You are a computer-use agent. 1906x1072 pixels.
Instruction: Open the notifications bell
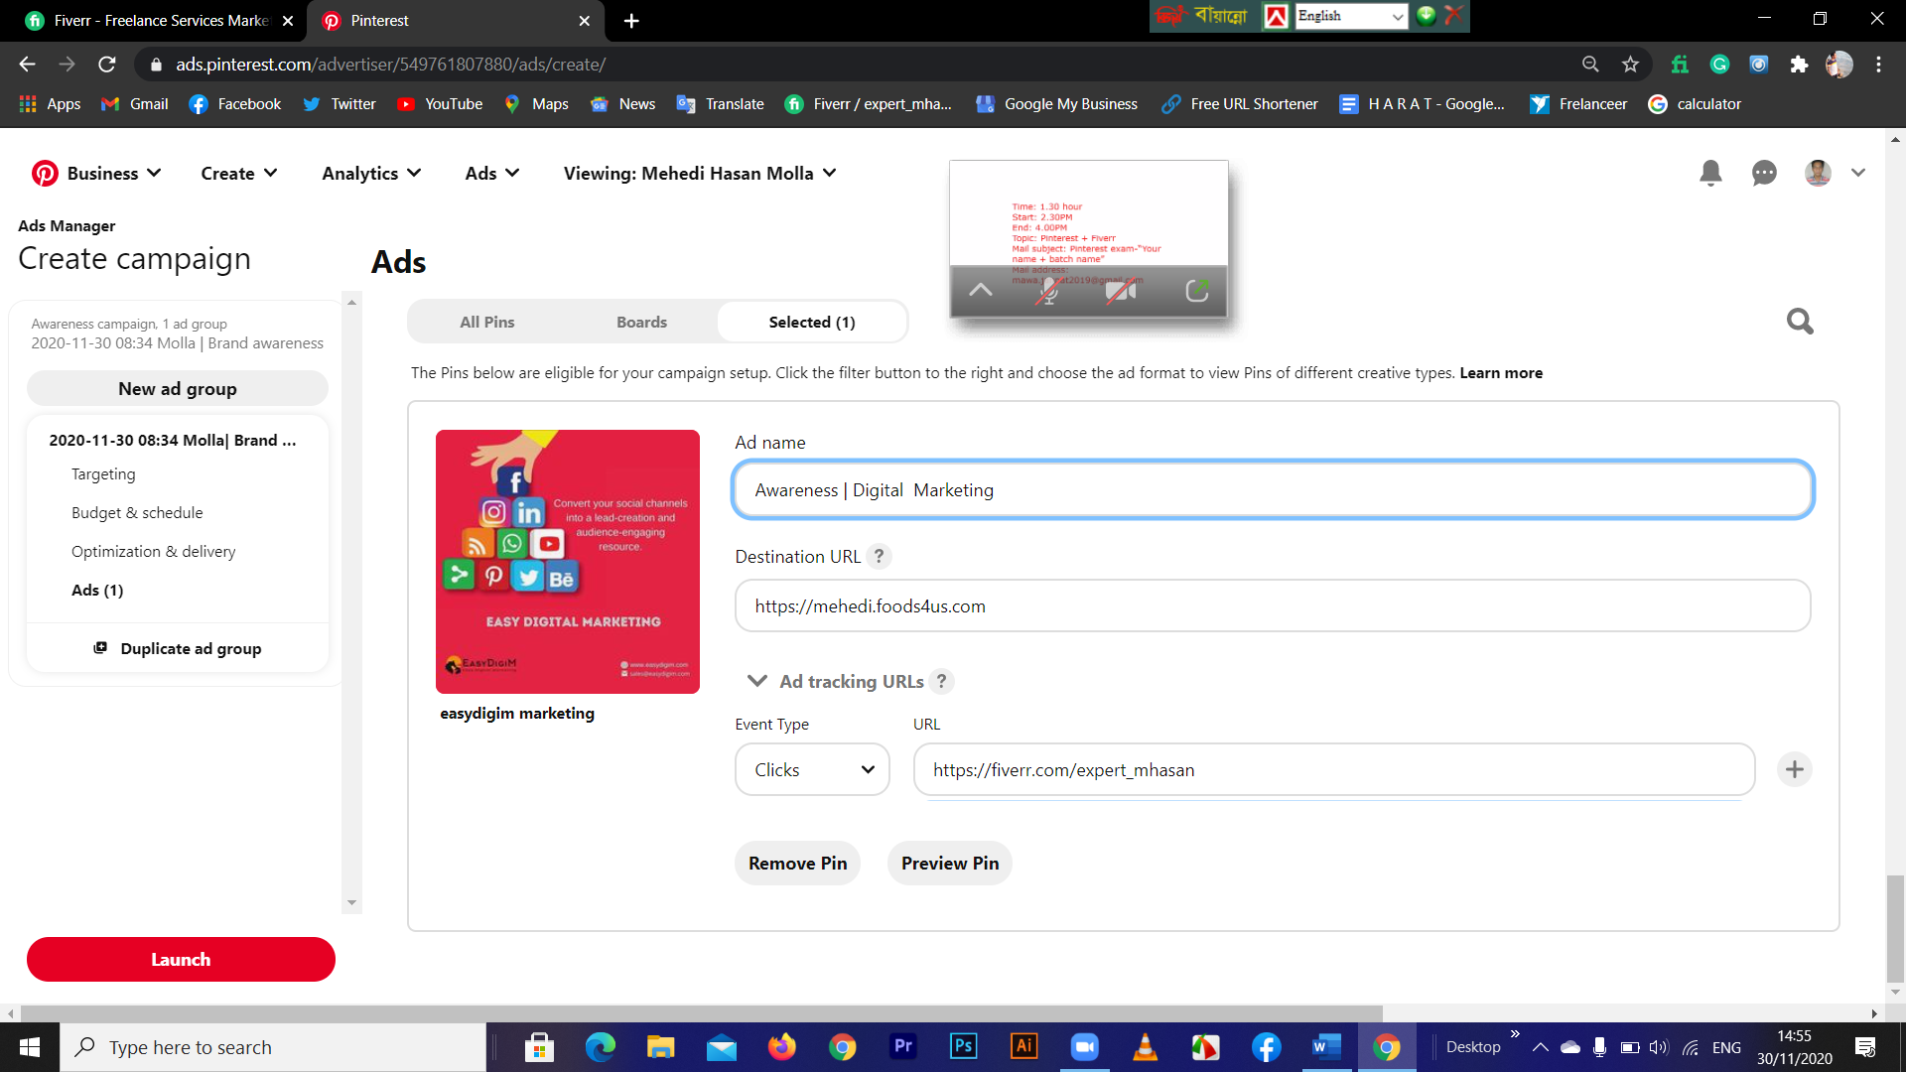coord(1710,173)
